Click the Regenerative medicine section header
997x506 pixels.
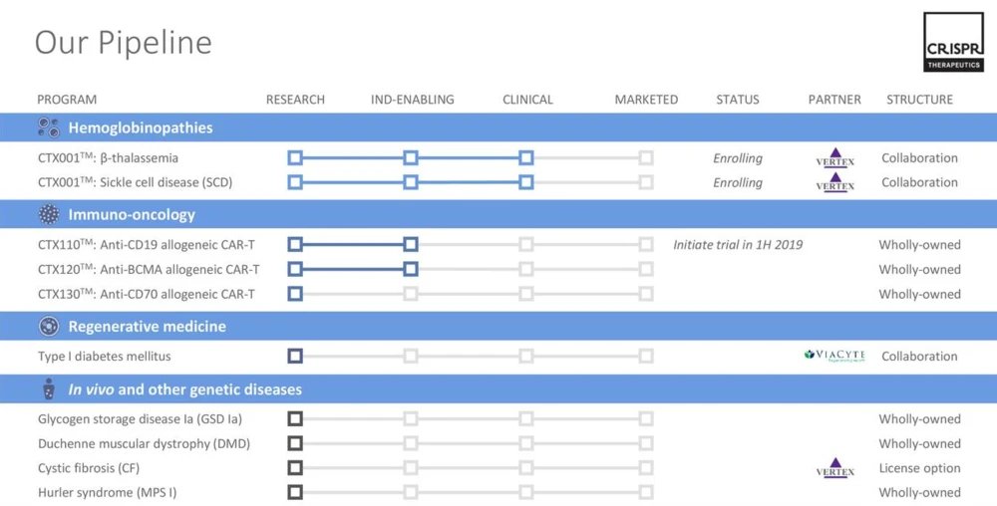(x=147, y=327)
